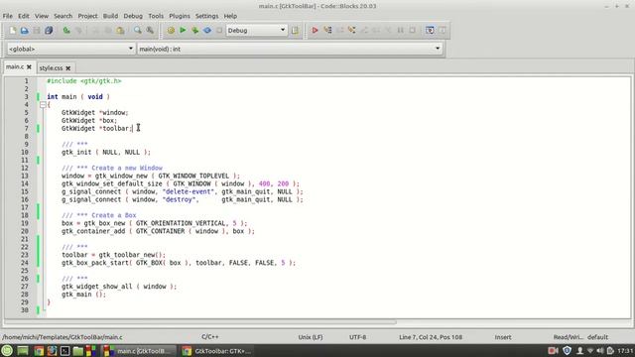
Task: Open the Build menu
Action: [110, 16]
